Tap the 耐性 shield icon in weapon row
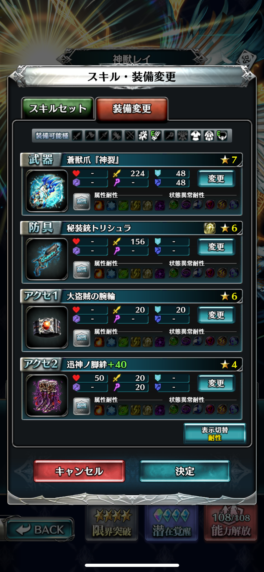The height and width of the screenshot is (572, 264). click(x=82, y=202)
